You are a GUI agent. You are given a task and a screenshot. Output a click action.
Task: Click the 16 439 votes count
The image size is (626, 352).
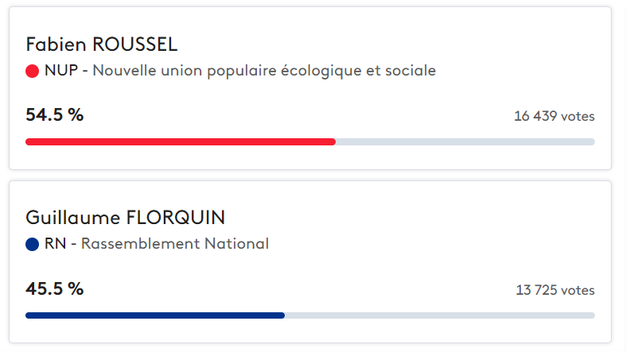click(x=554, y=116)
